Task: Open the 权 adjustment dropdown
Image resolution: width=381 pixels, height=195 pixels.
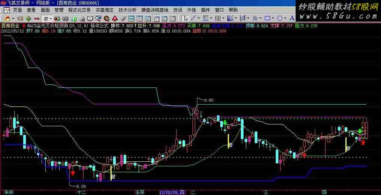Action: pyautogui.click(x=48, y=18)
